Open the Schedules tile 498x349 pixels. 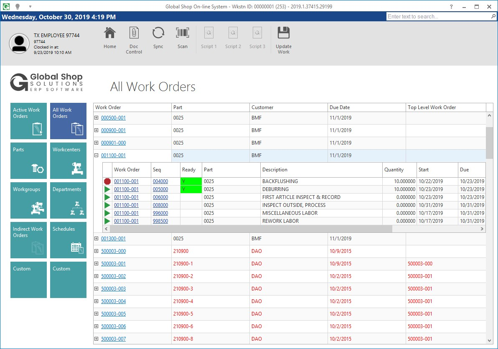click(68, 240)
